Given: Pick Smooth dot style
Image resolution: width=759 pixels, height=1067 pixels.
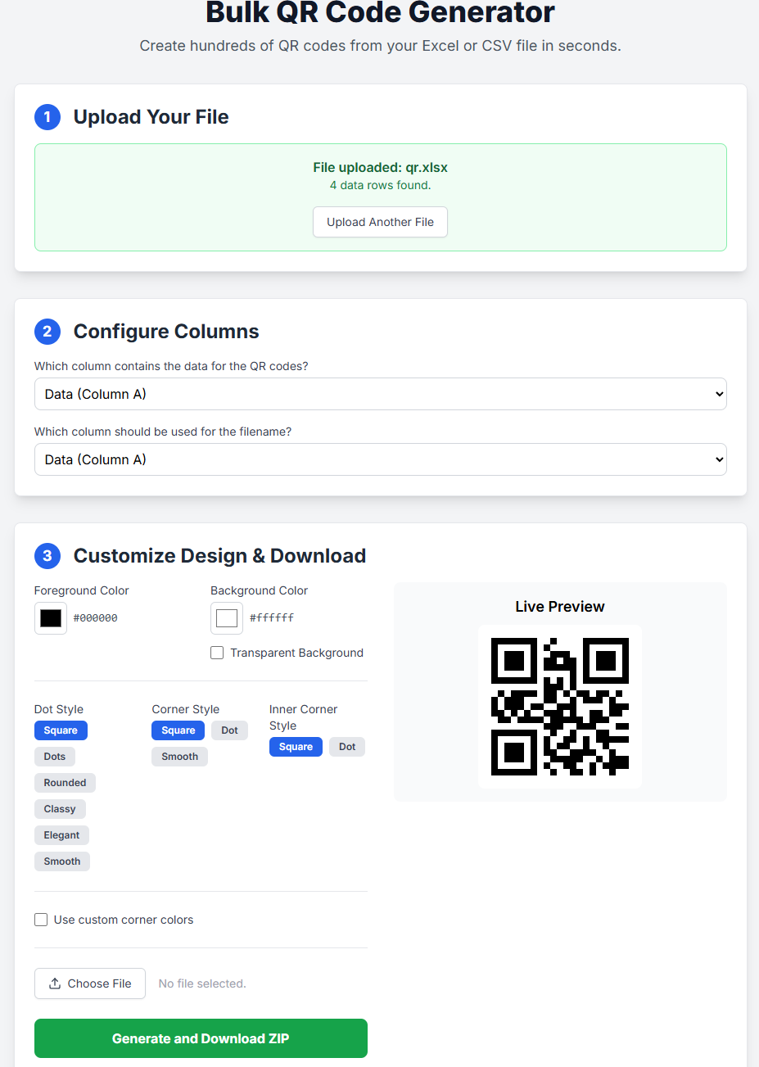Looking at the screenshot, I should [62, 861].
